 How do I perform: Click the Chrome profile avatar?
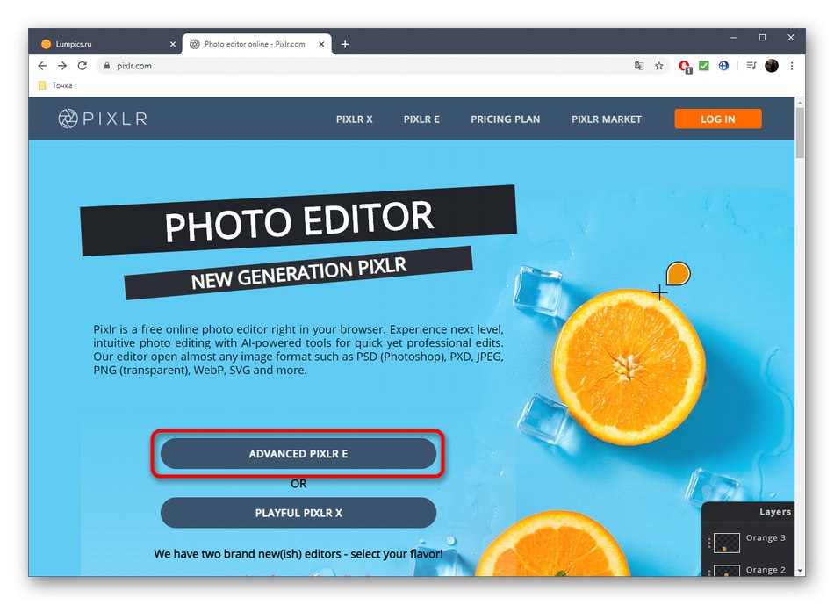[771, 65]
